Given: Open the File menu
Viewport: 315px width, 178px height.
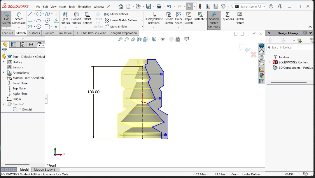Looking at the screenshot, I should point(38,7).
